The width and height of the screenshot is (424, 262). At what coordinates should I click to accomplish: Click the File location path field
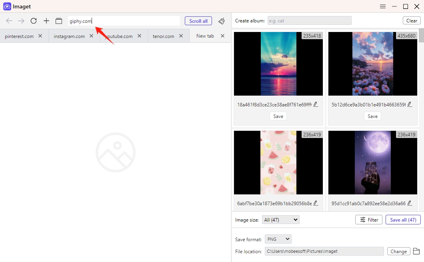coord(324,251)
